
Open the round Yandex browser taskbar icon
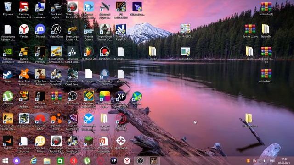(x=127, y=161)
